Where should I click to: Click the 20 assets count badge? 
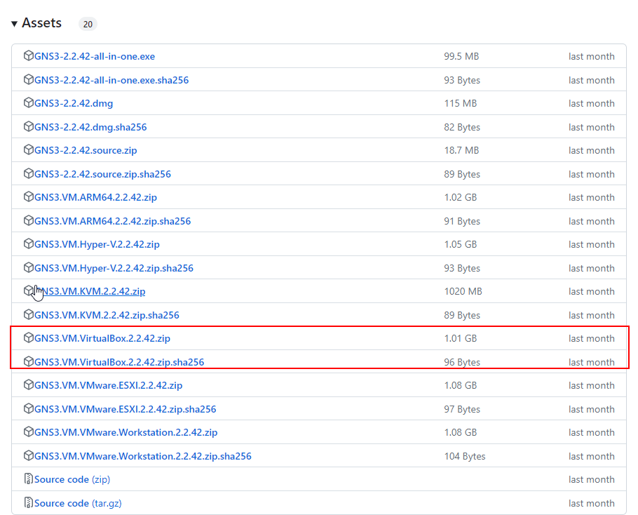point(88,25)
